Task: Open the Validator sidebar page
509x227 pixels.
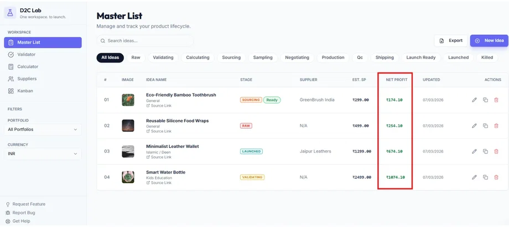Action: (26, 55)
